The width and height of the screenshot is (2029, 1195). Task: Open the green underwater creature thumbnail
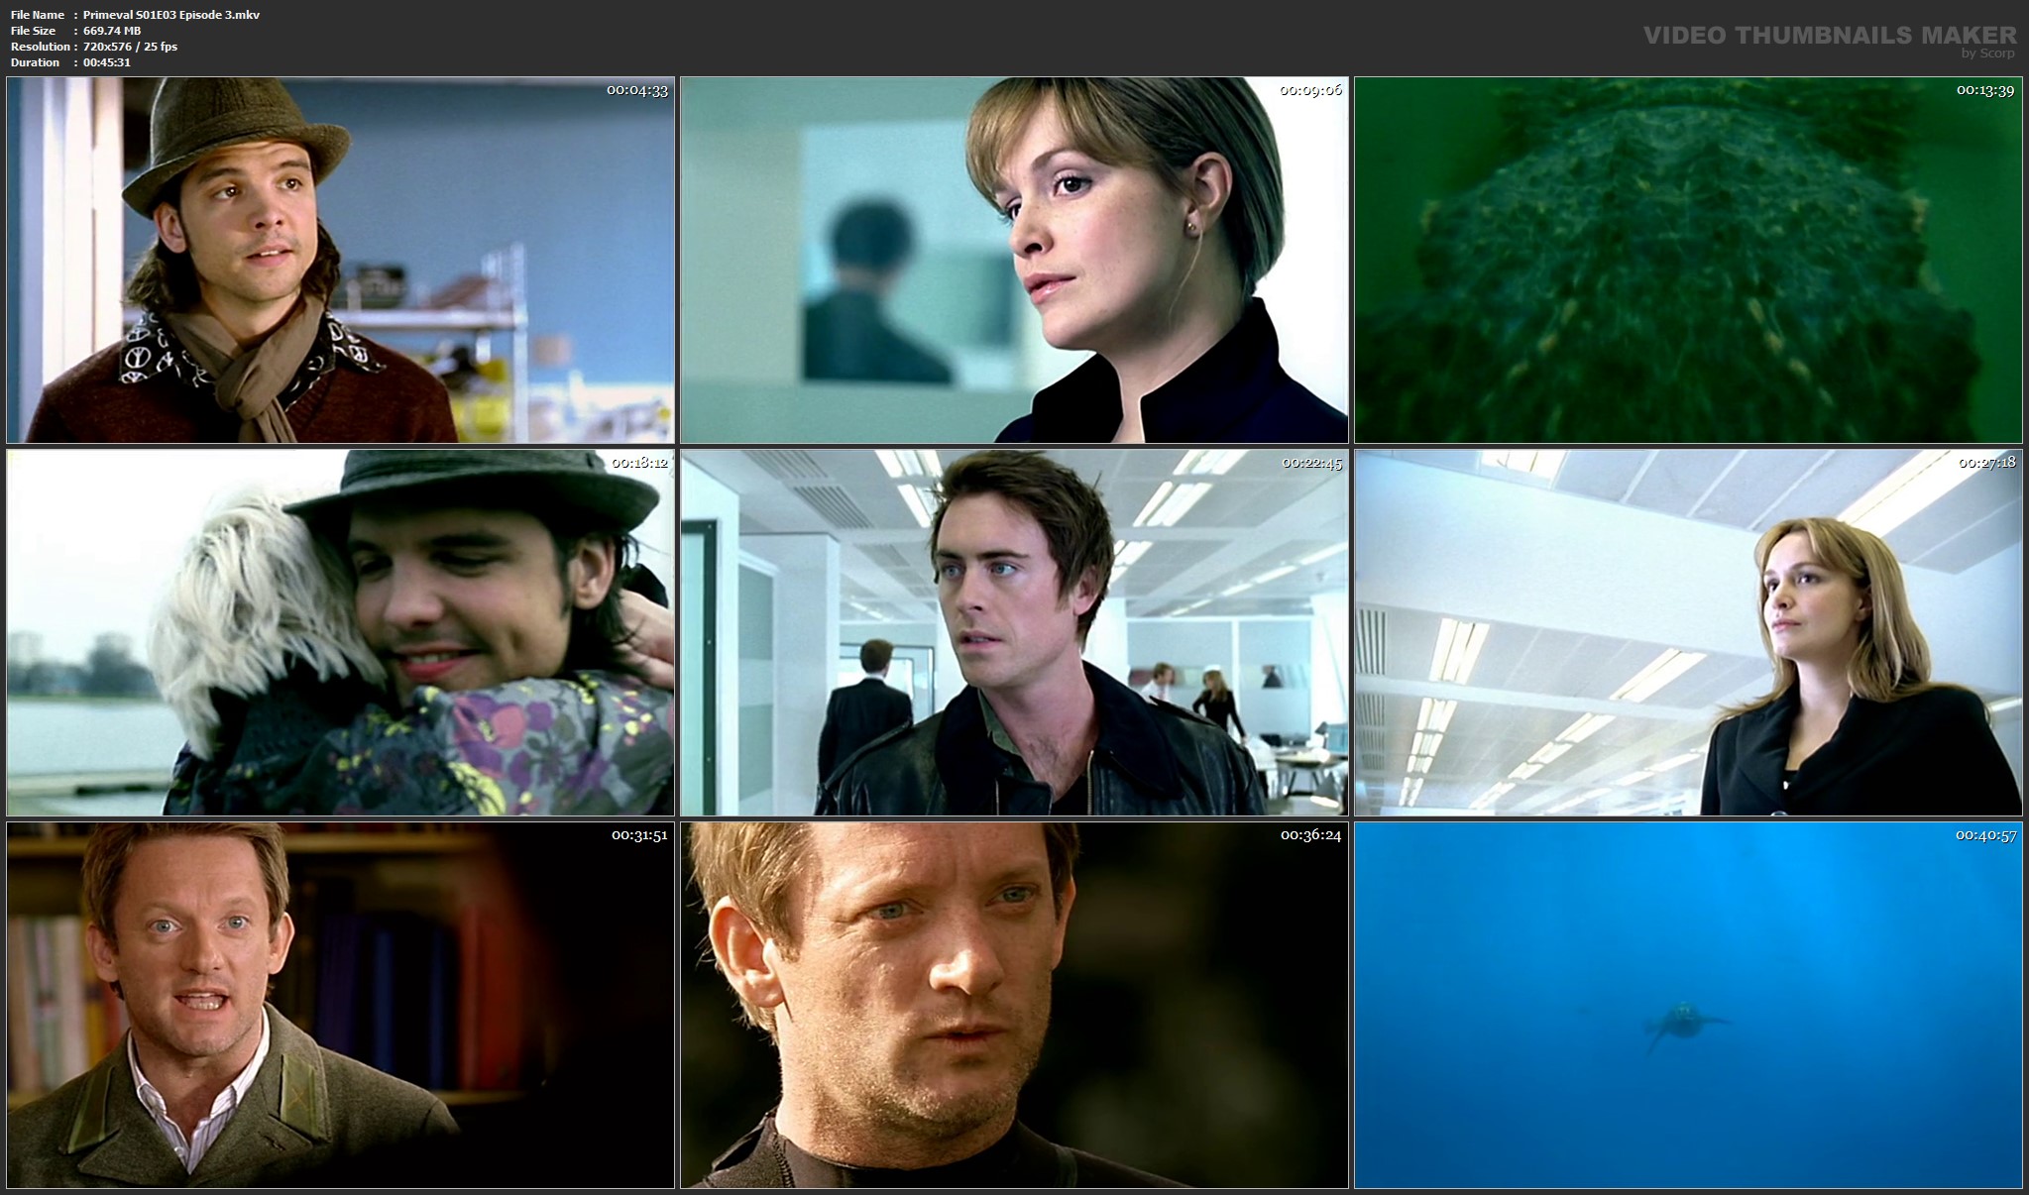pos(1687,260)
